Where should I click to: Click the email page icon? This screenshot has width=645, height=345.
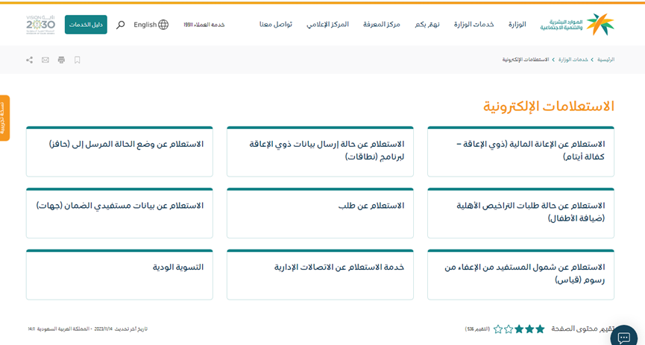pyautogui.click(x=45, y=60)
